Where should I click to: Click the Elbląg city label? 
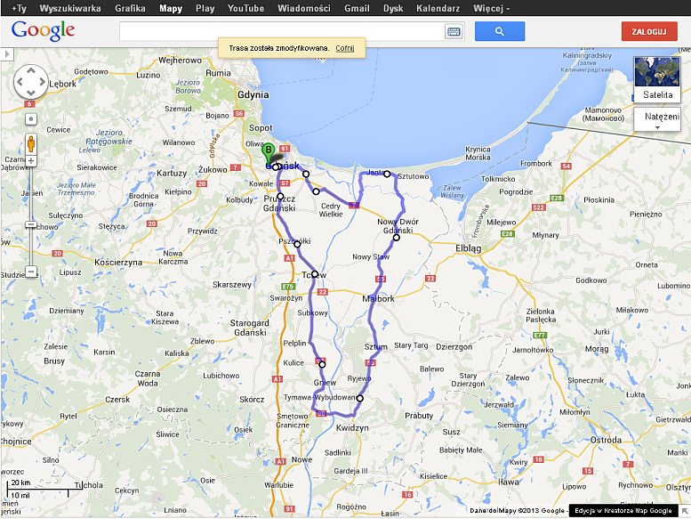point(469,248)
